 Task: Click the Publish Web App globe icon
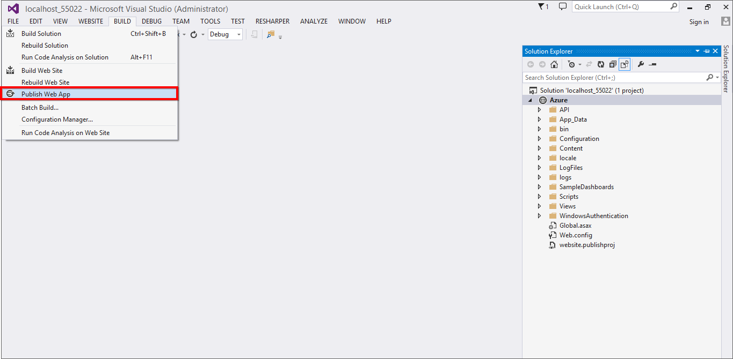(10, 94)
